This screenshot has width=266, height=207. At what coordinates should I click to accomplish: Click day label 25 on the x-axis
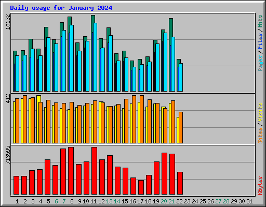(x=203, y=201)
